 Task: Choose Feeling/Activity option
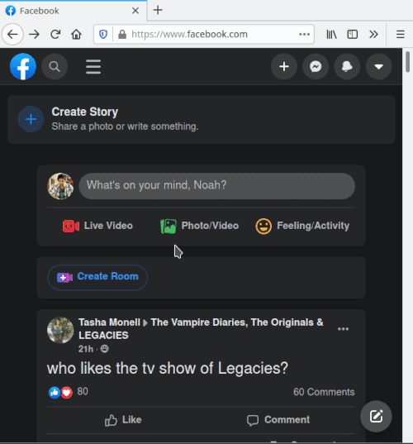point(302,226)
